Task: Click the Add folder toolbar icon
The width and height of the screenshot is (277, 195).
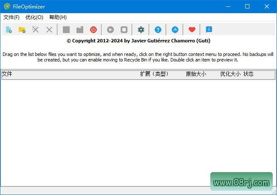Action: [22, 30]
